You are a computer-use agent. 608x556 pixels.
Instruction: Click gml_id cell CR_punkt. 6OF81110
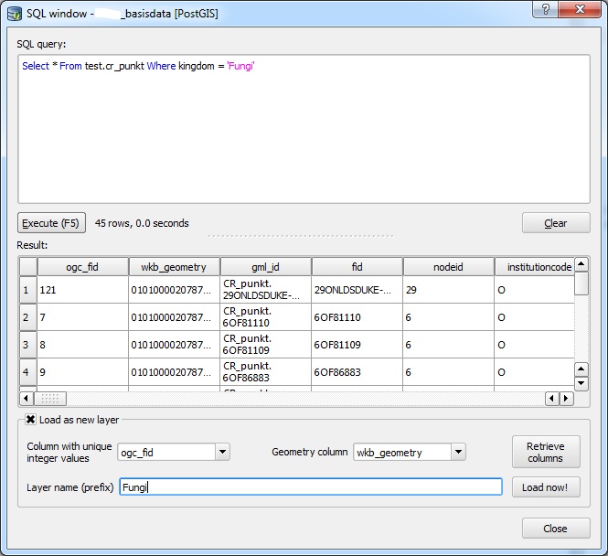[266, 317]
